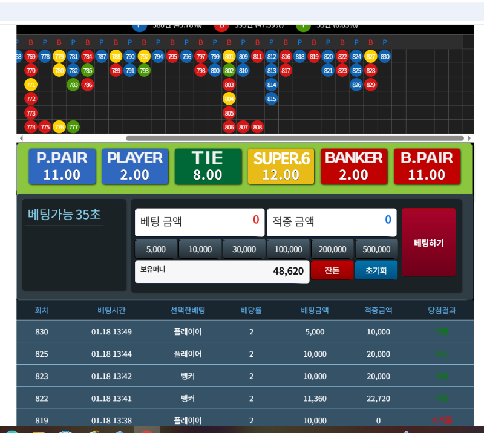Add the 5,000 chip amount

tap(156, 249)
